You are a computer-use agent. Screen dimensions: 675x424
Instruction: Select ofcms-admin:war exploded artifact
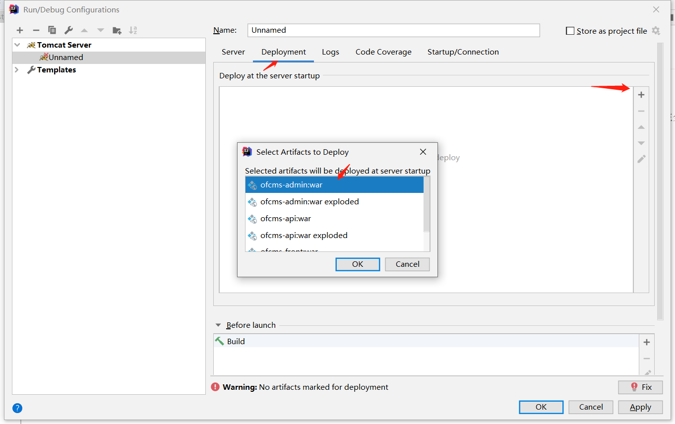pos(335,202)
